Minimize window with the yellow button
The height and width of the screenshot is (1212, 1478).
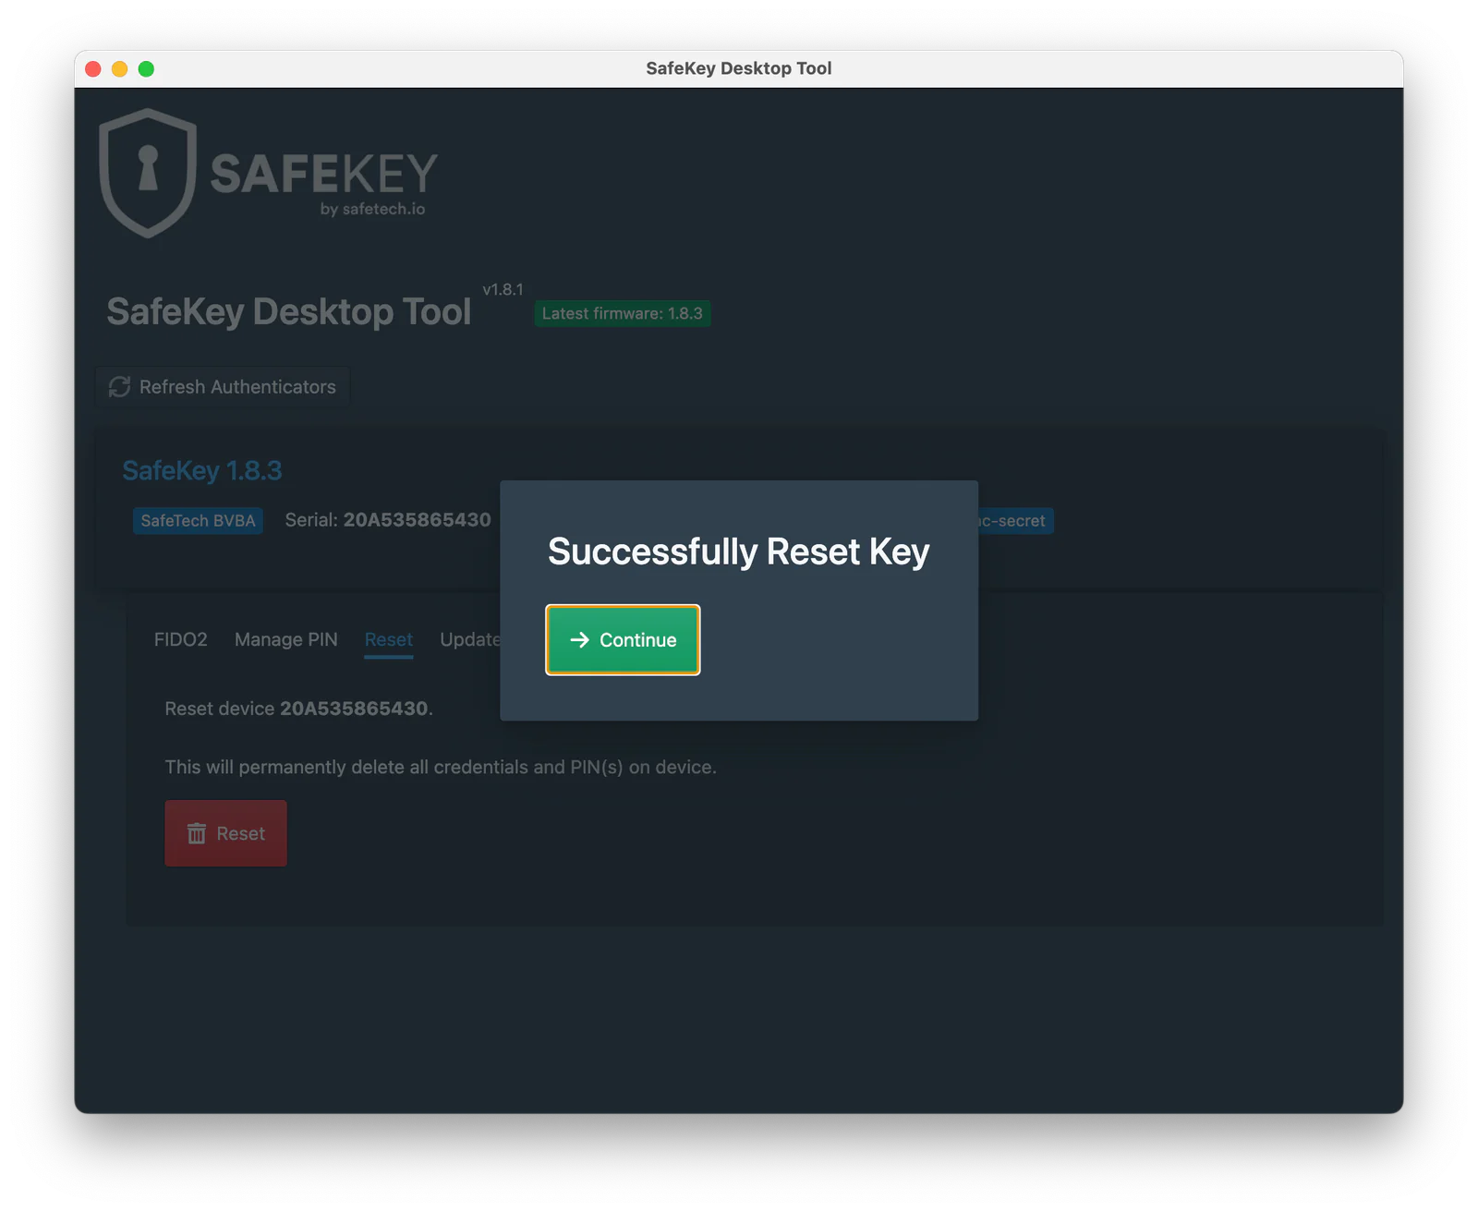click(119, 69)
